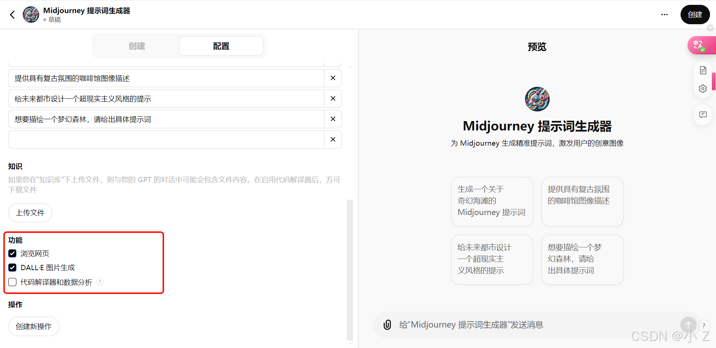Click the message input box in preview
Viewport: 716px width, 348px height.
pos(537,325)
